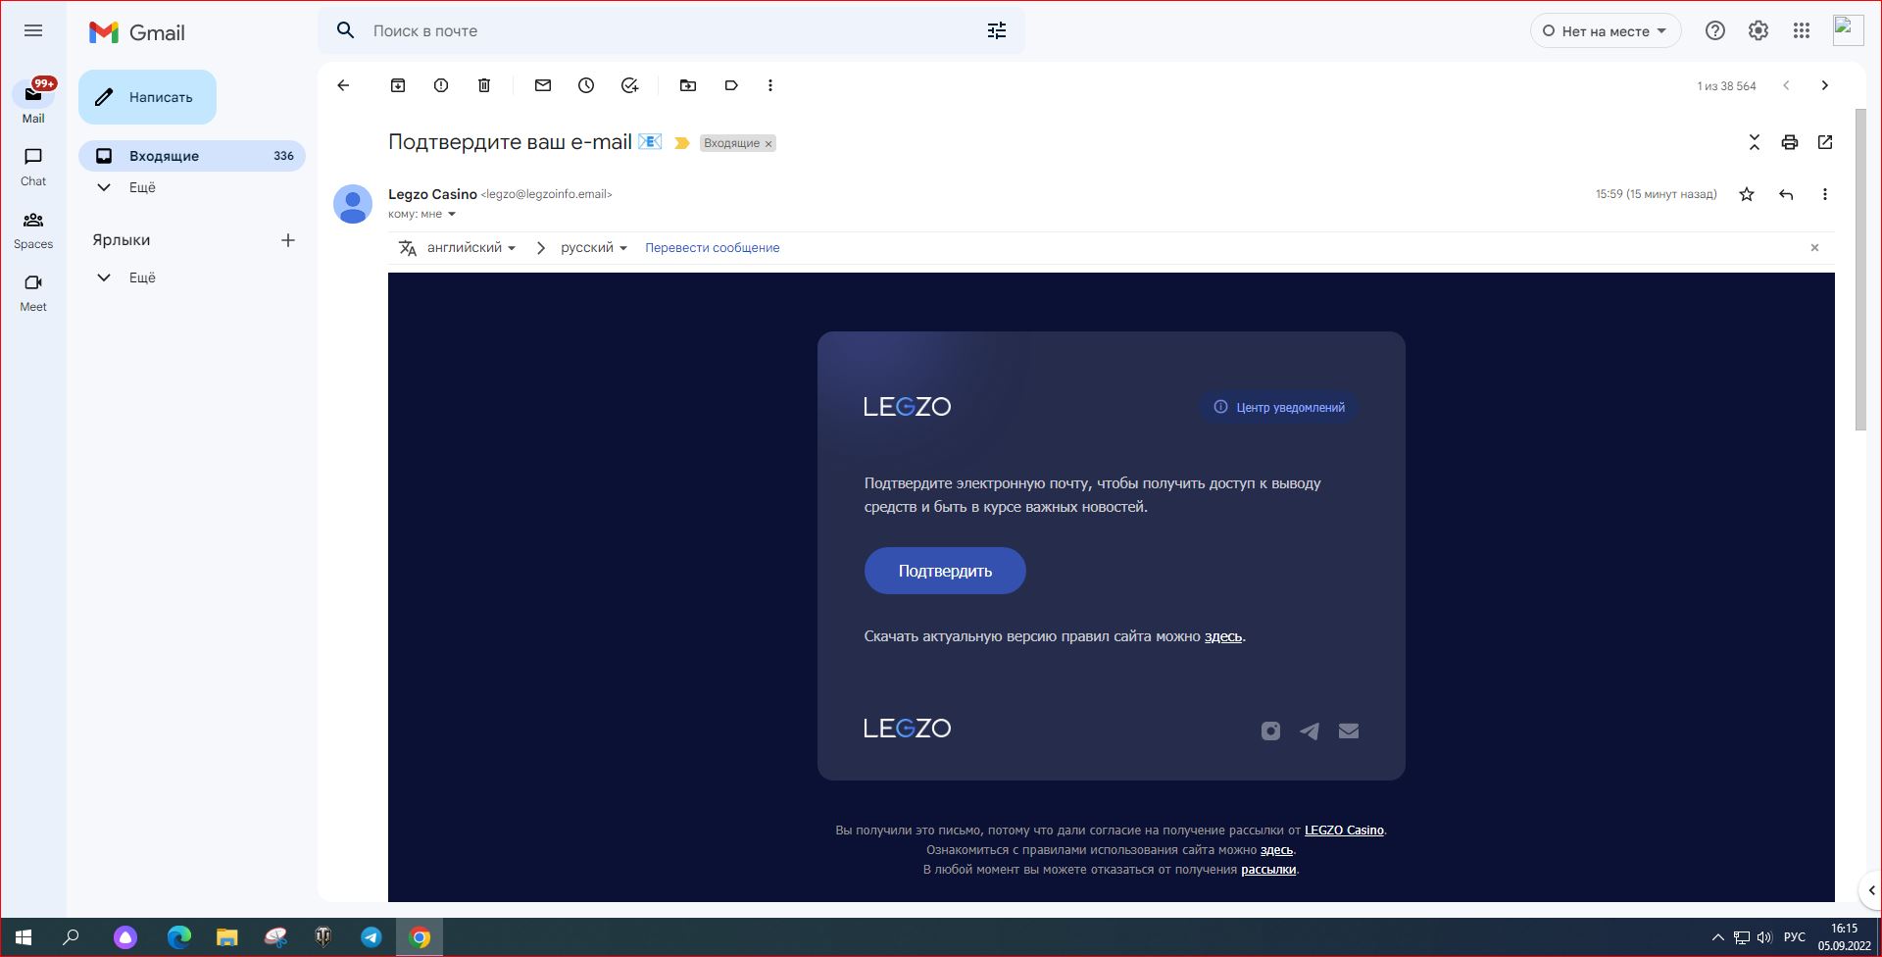Show newer message arrow
The image size is (1882, 957).
click(1786, 85)
